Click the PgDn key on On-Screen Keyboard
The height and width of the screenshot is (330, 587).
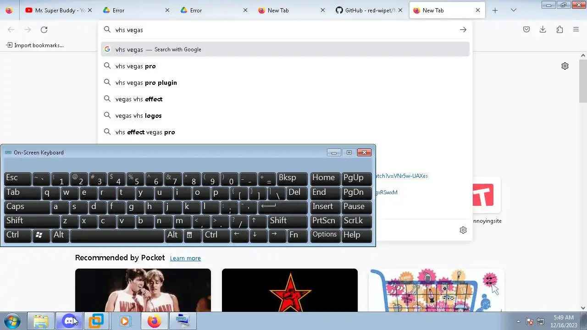(357, 192)
